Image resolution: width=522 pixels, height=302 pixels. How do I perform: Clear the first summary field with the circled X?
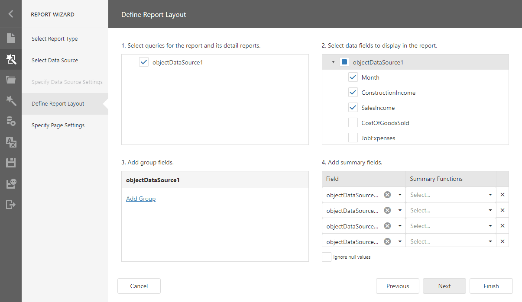(x=387, y=194)
